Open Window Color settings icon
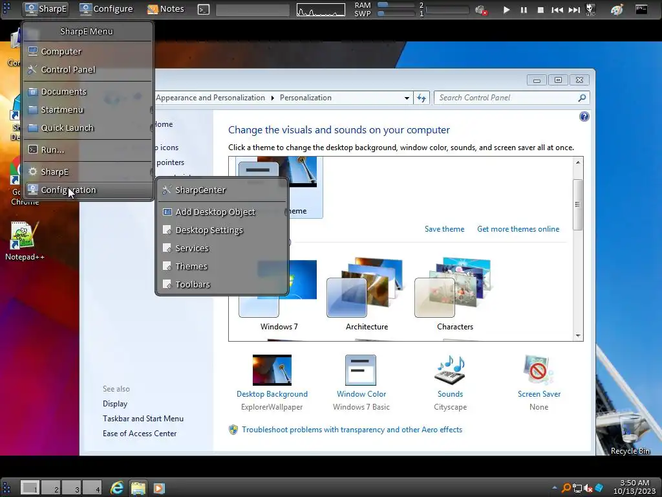 coord(361,370)
